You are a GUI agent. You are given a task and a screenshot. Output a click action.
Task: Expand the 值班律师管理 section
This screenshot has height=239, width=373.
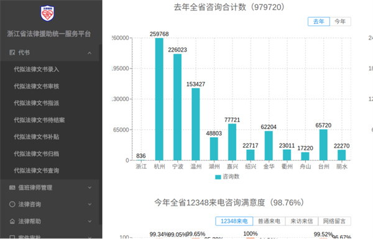(90, 187)
